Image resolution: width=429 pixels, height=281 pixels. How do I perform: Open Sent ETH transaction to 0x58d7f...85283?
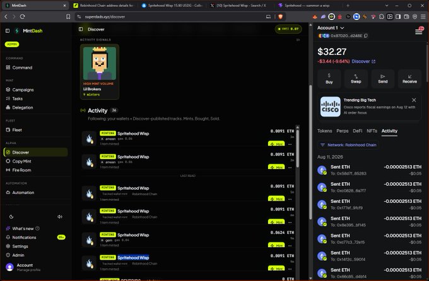[x=369, y=170]
